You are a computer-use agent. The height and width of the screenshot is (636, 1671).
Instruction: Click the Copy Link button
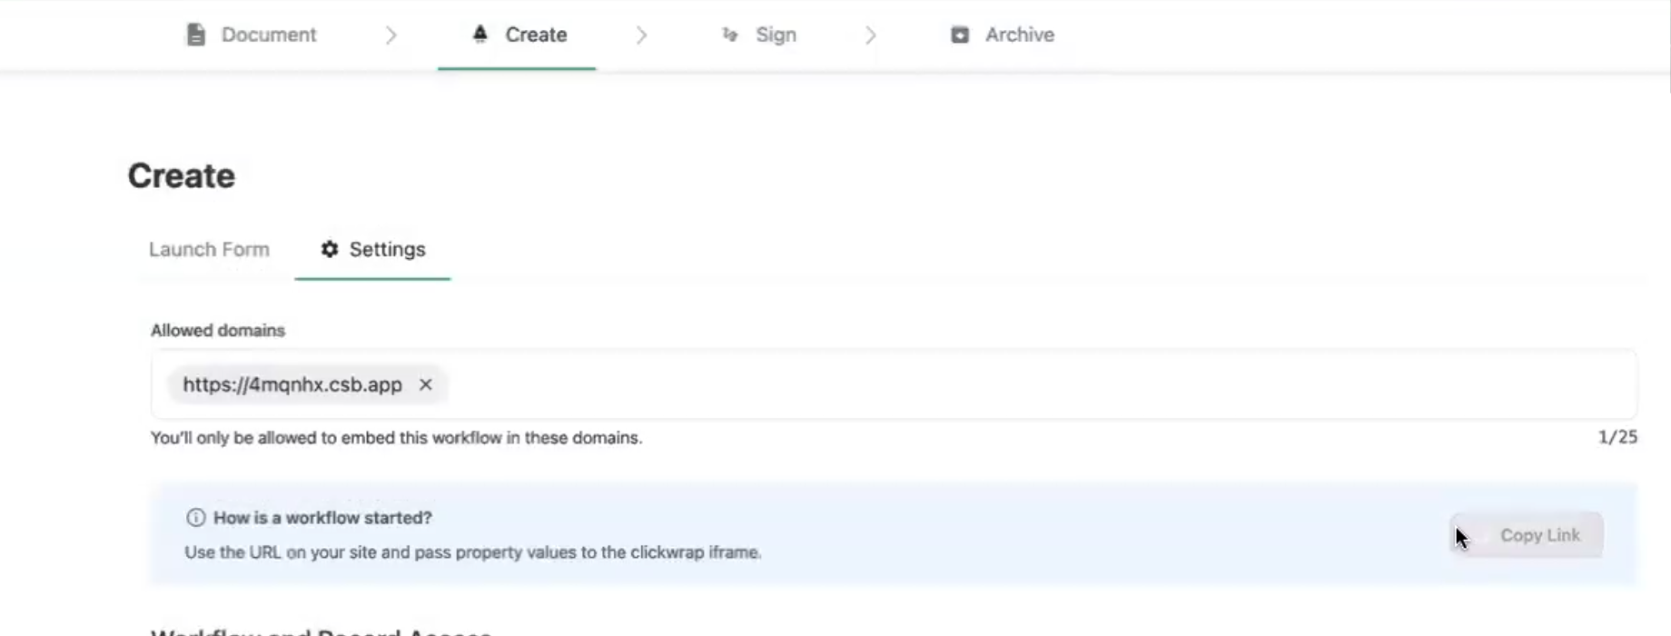1527,535
